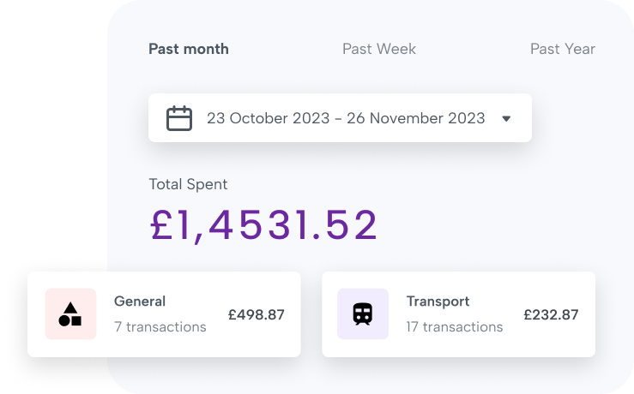The width and height of the screenshot is (634, 394).
Task: Click the Transport train icon
Action: pyautogui.click(x=363, y=314)
